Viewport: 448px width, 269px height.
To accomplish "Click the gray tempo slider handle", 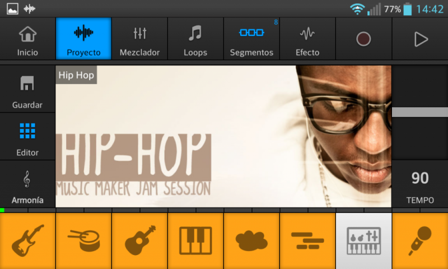I will click(419, 112).
